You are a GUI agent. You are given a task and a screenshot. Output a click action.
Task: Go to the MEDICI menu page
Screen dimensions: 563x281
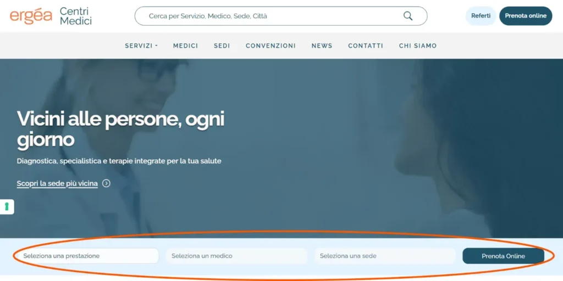tap(186, 46)
